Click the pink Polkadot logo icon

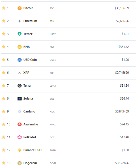20,137
